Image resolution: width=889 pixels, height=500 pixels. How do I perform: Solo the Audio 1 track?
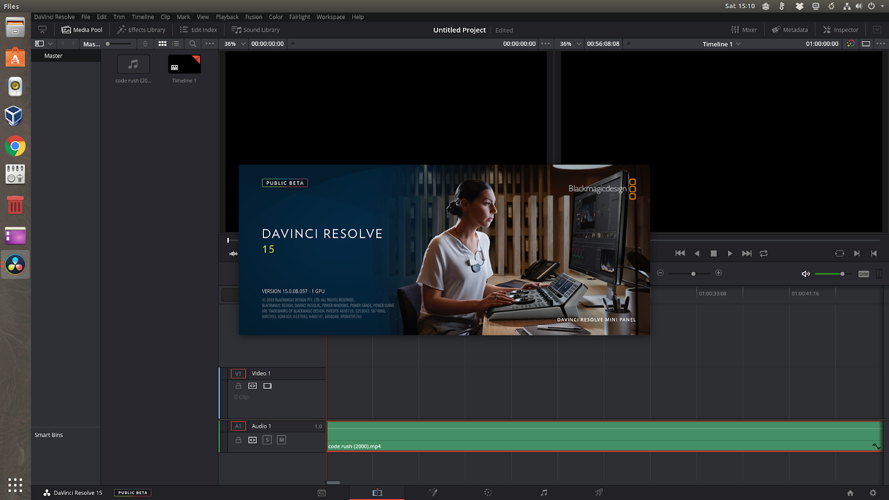click(267, 440)
